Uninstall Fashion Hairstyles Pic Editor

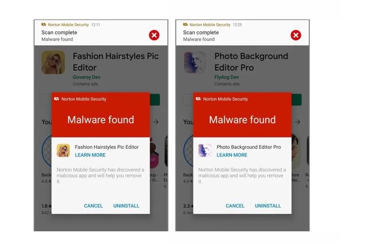coord(126,206)
